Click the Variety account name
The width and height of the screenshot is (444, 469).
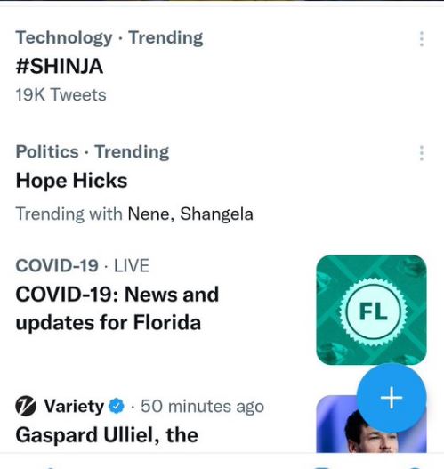click(x=74, y=406)
